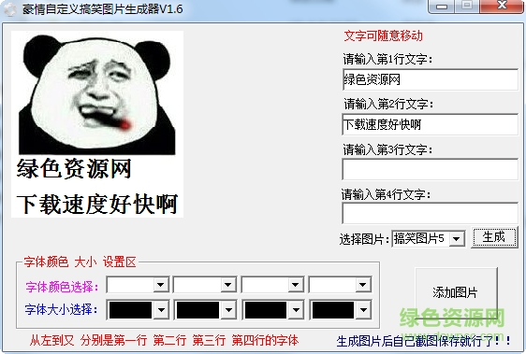Click the 添加图片 add picture button
The image size is (526, 354).
(456, 292)
